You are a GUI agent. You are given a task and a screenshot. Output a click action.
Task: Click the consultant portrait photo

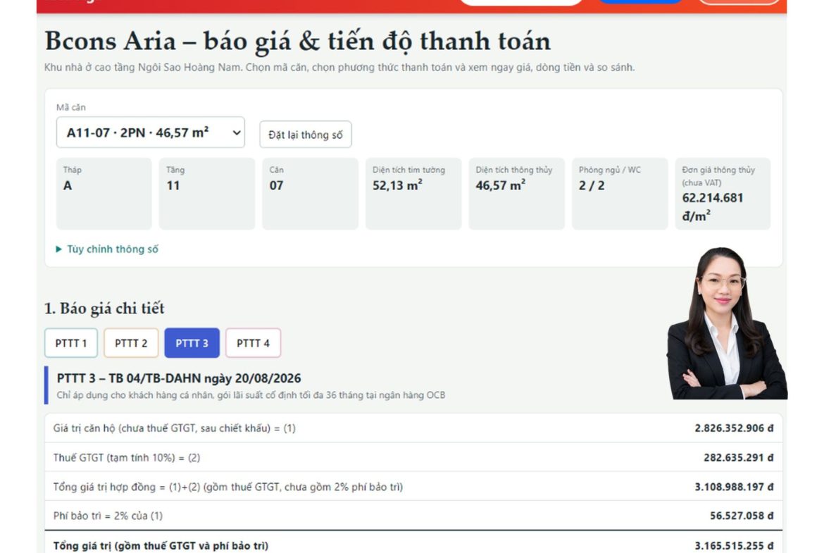727,323
